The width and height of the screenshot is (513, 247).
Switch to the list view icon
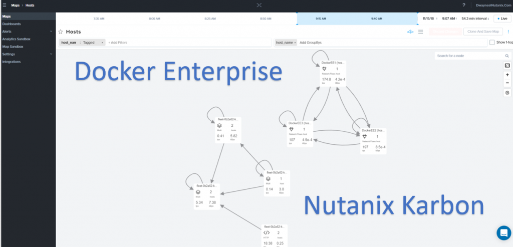click(421, 32)
